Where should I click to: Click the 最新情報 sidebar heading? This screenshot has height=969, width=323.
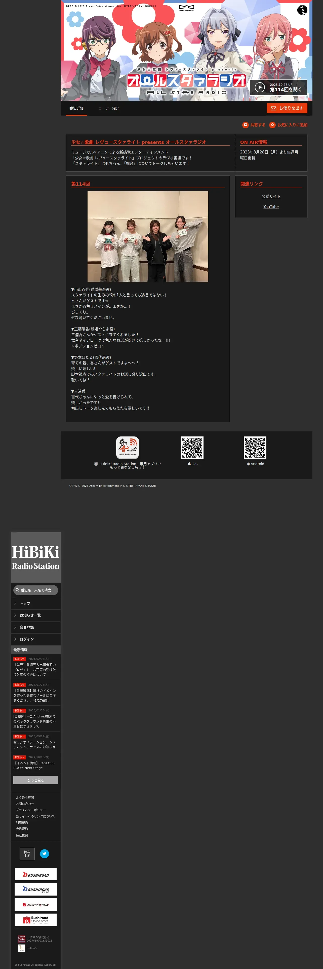(x=20, y=650)
